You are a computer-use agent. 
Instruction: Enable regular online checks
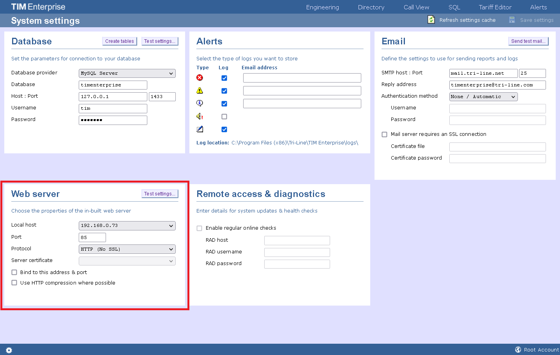tap(199, 228)
